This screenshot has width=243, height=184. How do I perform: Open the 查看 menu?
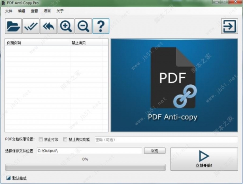34,11
